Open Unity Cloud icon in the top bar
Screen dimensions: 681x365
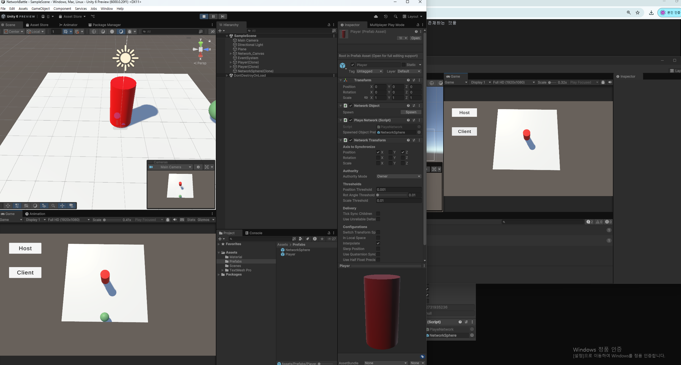click(x=376, y=16)
